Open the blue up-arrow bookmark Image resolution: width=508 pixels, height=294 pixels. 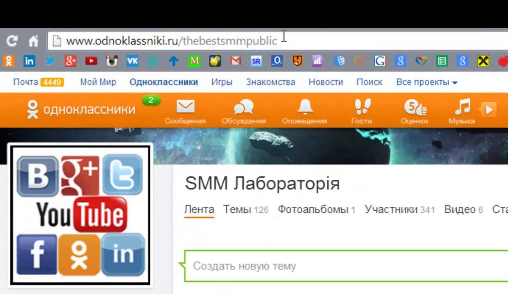(x=174, y=61)
